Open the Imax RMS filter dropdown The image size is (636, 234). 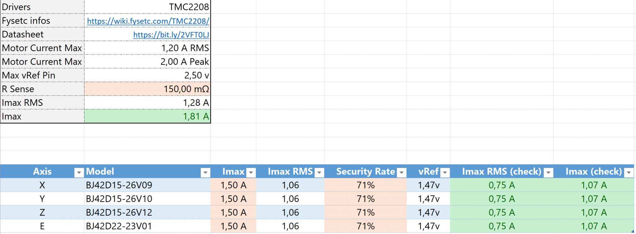click(x=319, y=172)
